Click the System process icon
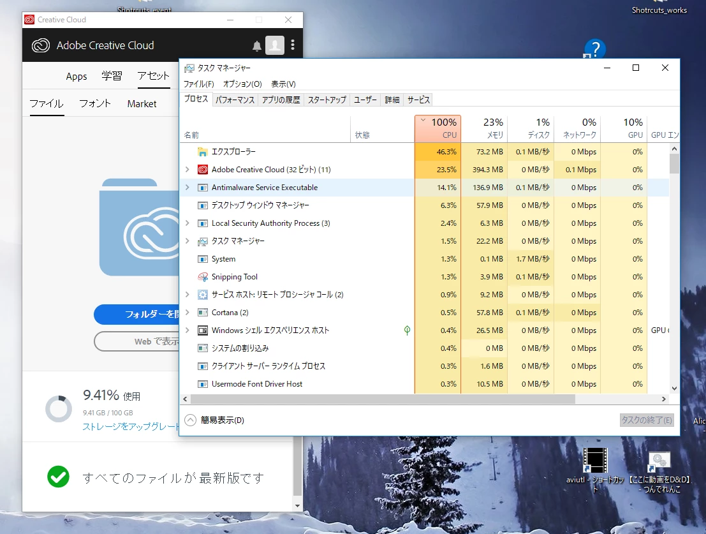706x534 pixels. coord(203,259)
